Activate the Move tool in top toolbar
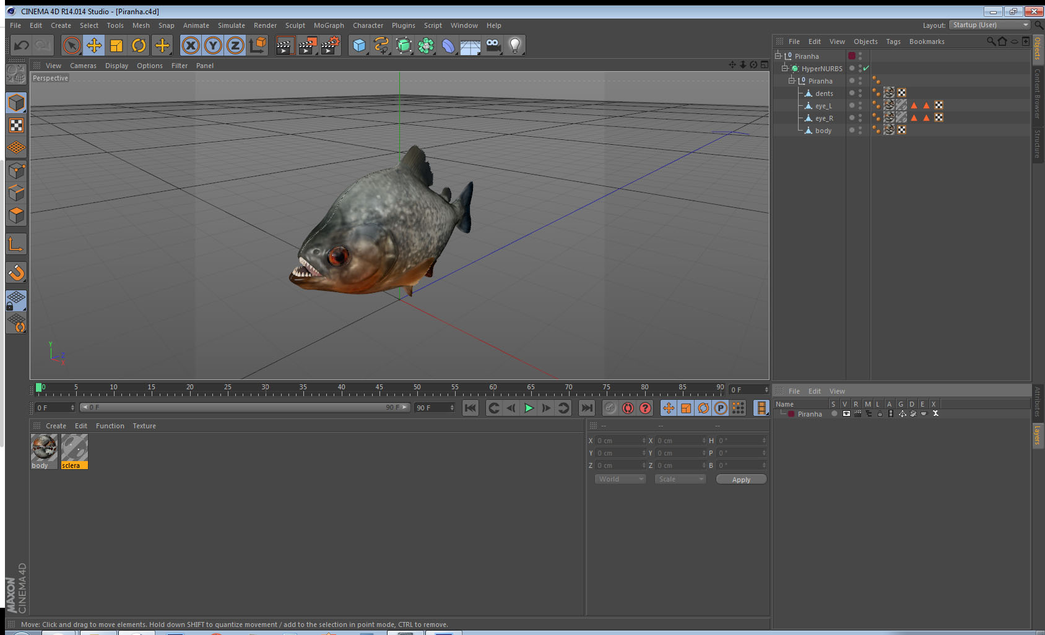1045x635 pixels. point(94,45)
